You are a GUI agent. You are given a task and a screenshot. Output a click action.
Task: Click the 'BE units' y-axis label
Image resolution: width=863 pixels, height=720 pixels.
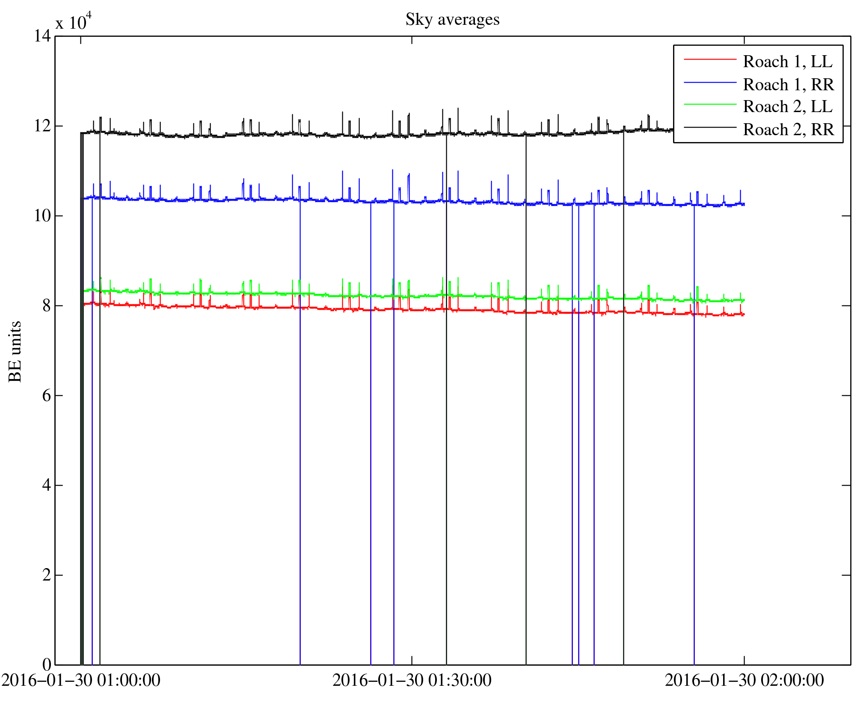(15, 351)
